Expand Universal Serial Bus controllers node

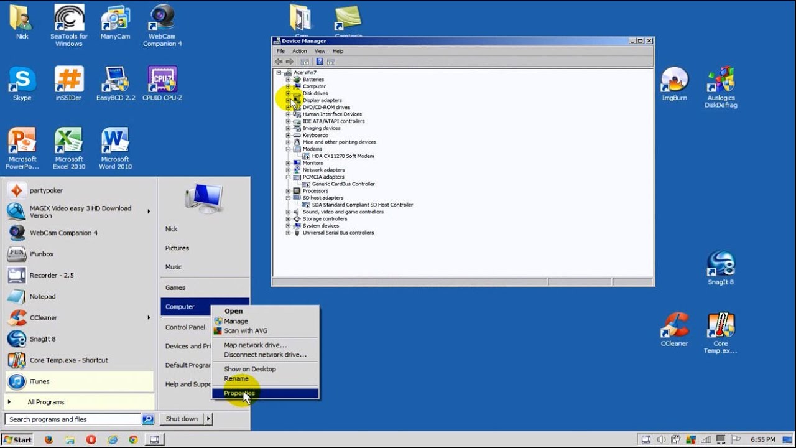point(288,233)
